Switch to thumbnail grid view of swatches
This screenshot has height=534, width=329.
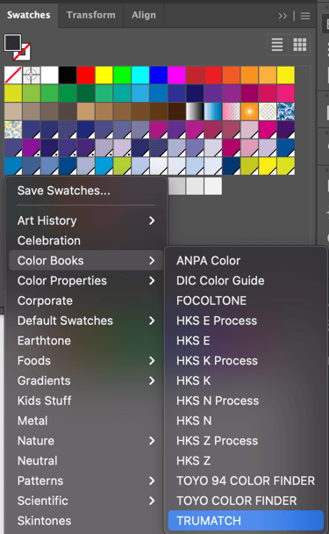coord(299,45)
